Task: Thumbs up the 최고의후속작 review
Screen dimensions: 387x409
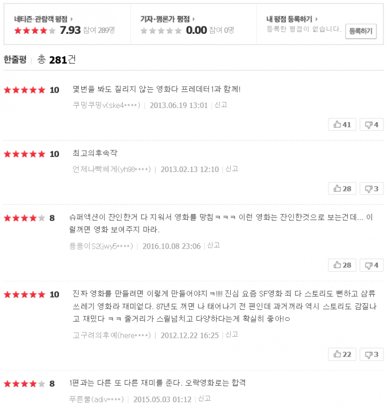Action: click(x=342, y=189)
